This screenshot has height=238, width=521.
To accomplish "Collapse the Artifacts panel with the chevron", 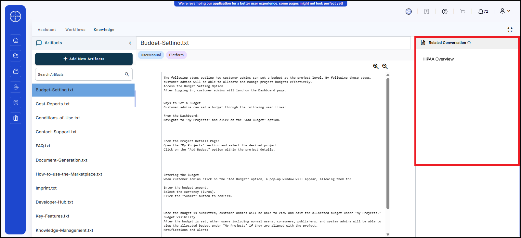I will point(130,43).
